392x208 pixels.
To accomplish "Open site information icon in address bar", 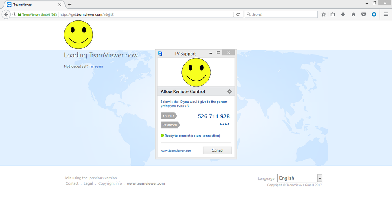I will tap(15, 14).
